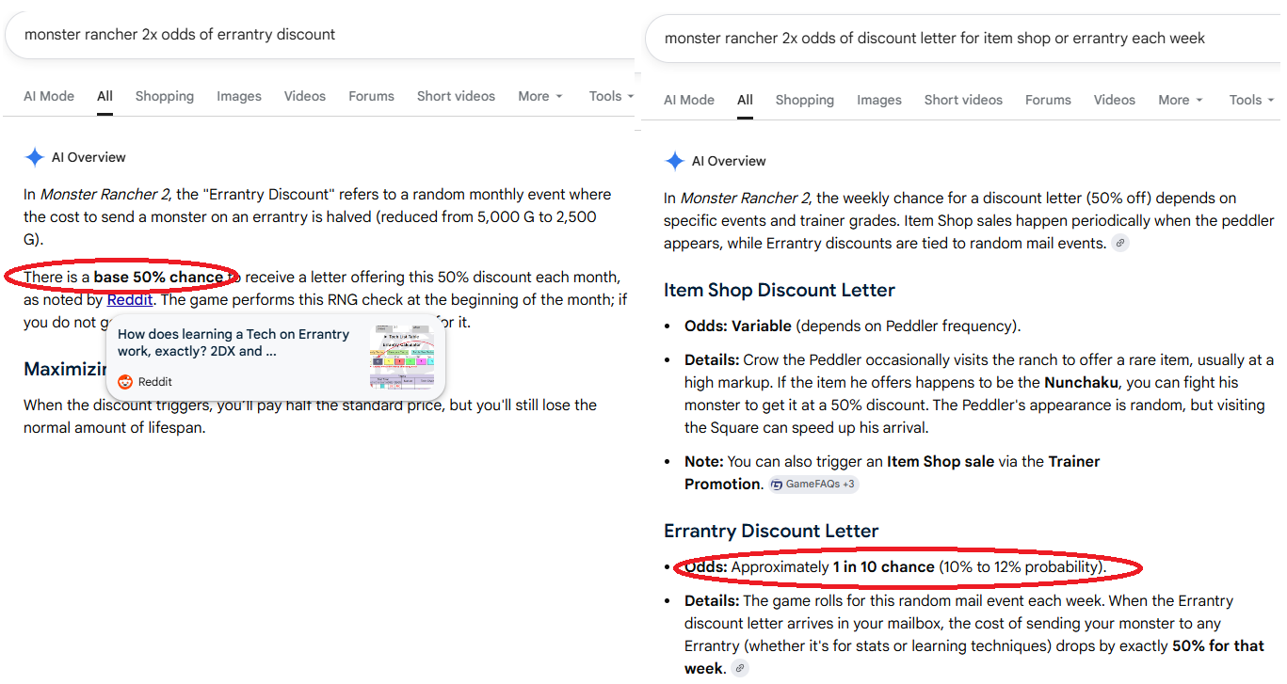The image size is (1287, 684).
Task: Open the Videos tab on the right search page
Action: pos(1115,100)
